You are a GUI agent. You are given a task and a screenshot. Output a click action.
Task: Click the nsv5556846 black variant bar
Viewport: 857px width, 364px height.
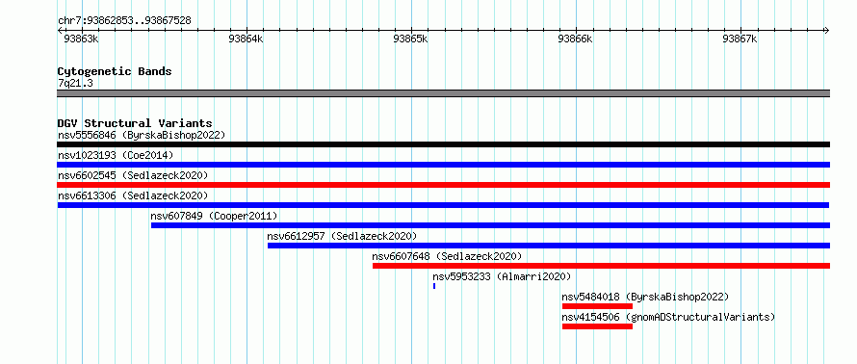pyautogui.click(x=443, y=144)
